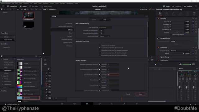Open Playback Settings preferences category

(x=67, y=40)
